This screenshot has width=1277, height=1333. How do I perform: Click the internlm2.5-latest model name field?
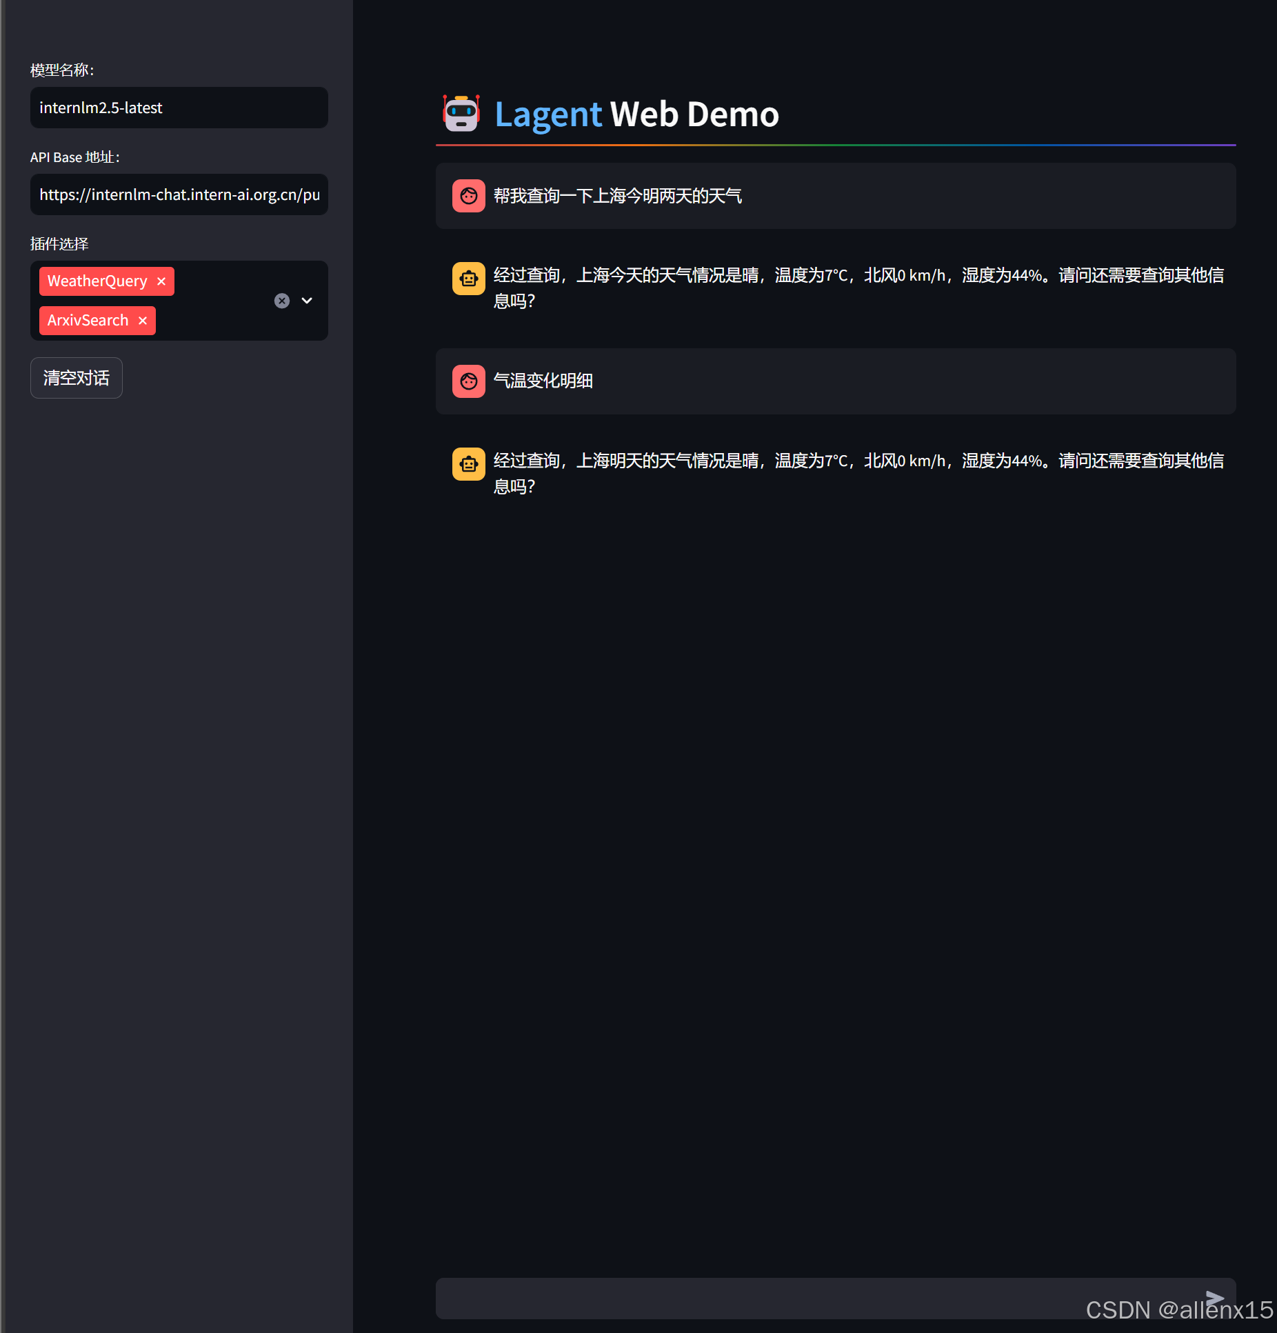pos(179,108)
